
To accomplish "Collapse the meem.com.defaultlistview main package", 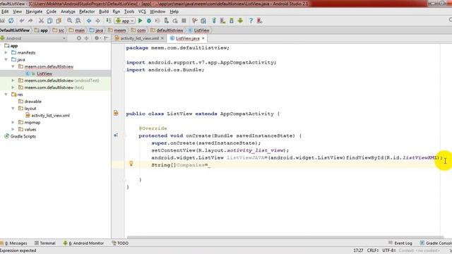I will 13,66.
